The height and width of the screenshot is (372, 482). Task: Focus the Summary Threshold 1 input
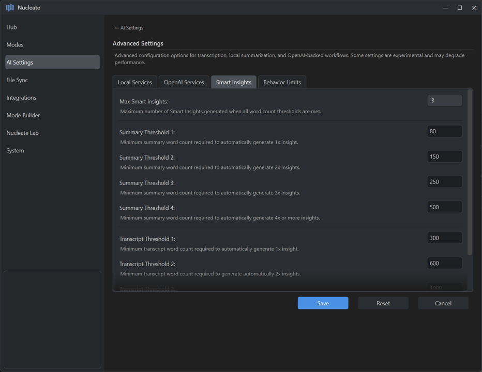(x=444, y=131)
